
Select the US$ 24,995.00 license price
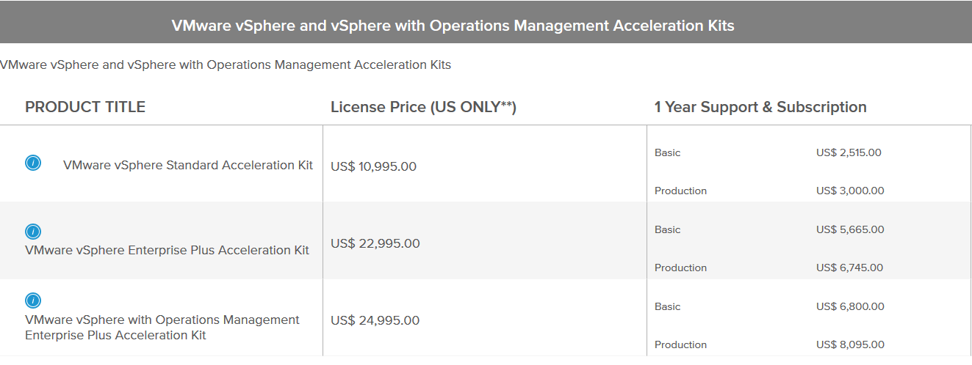pyautogui.click(x=375, y=320)
